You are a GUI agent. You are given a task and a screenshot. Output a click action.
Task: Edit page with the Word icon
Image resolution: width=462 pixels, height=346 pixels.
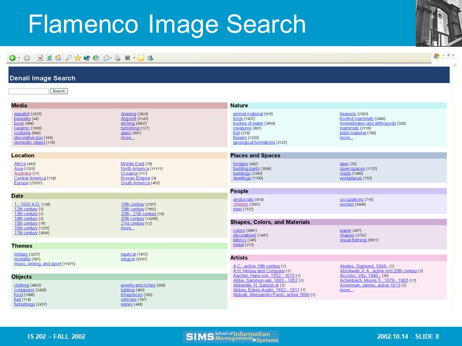[128, 58]
